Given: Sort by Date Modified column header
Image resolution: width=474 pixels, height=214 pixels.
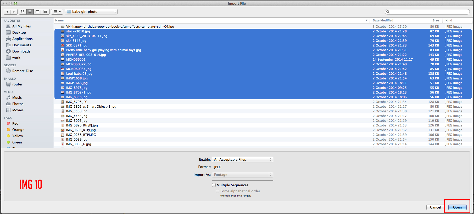Looking at the screenshot, I should coord(394,20).
